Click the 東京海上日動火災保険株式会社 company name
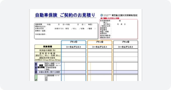171x90 pixels. coord(125,15)
